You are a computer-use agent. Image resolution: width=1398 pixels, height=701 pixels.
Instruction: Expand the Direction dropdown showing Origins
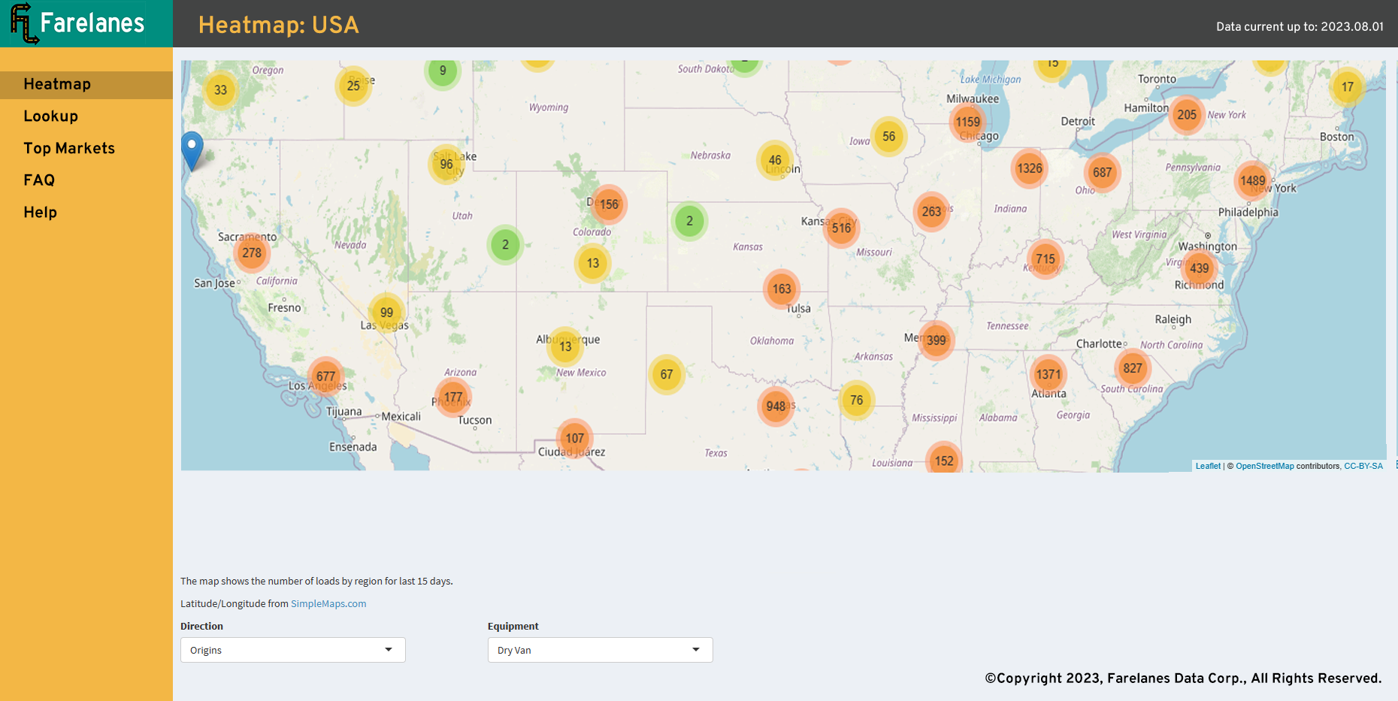[293, 650]
